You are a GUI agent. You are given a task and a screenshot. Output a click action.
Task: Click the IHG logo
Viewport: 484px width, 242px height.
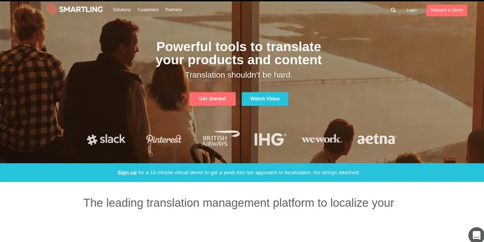coord(270,140)
